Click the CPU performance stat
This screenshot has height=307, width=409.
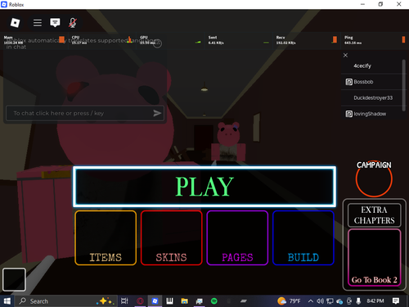pyautogui.click(x=102, y=40)
